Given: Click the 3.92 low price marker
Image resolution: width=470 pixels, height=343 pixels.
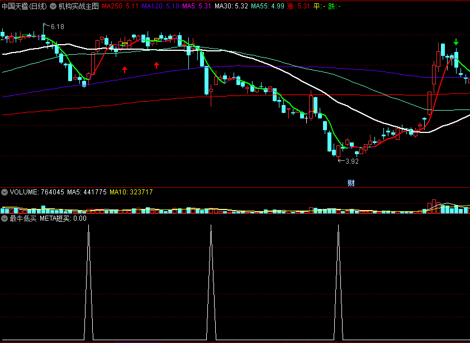Looking at the screenshot, I should pyautogui.click(x=352, y=161).
